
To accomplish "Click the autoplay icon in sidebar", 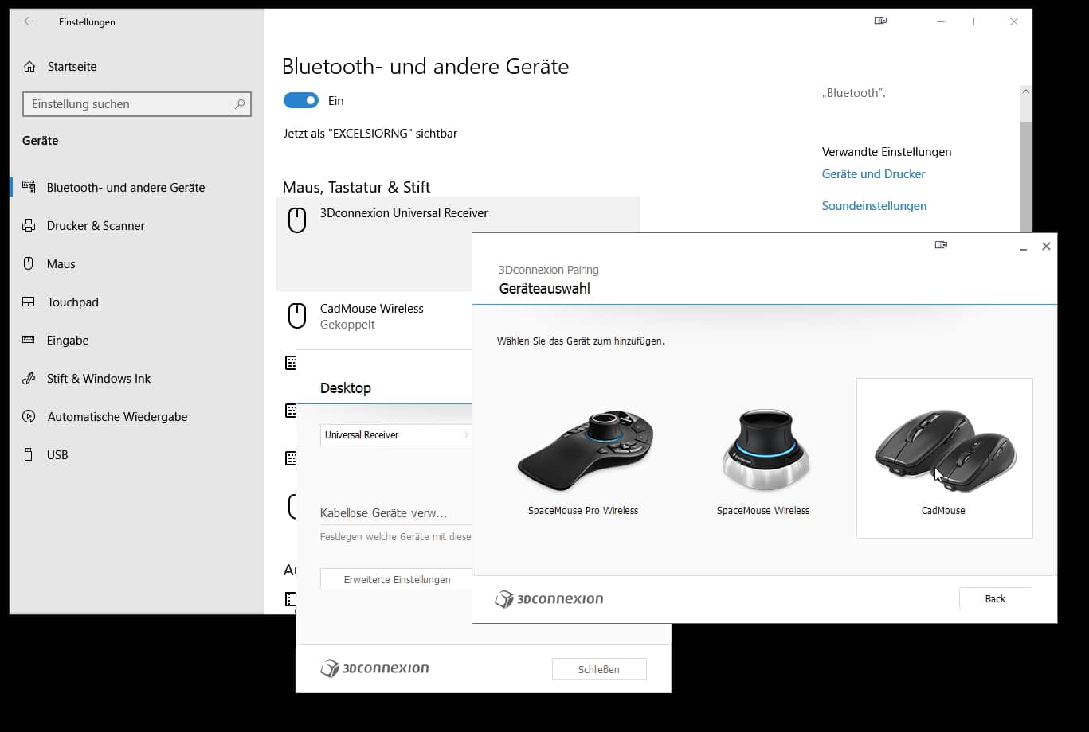I will [29, 416].
